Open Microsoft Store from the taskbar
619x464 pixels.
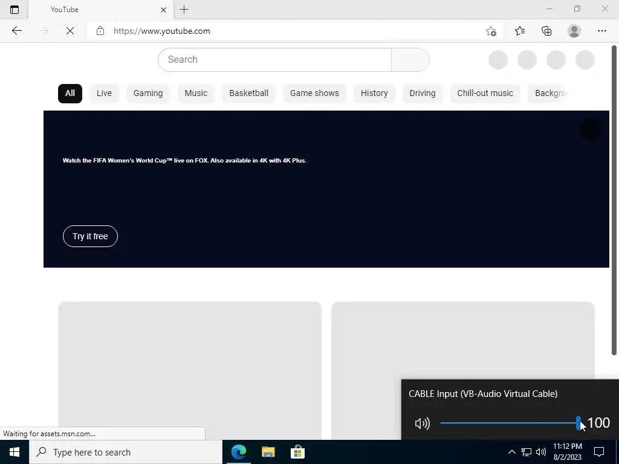[x=297, y=452]
